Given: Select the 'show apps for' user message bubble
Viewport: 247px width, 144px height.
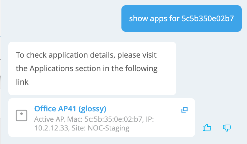Looking at the screenshot, I should [x=181, y=19].
